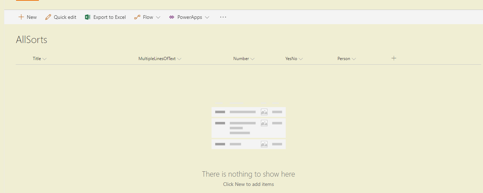
Task: Click the PowerApps menu label
Action: tap(190, 17)
